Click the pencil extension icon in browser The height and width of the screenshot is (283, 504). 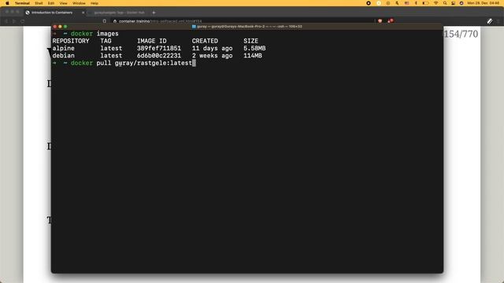(490, 21)
